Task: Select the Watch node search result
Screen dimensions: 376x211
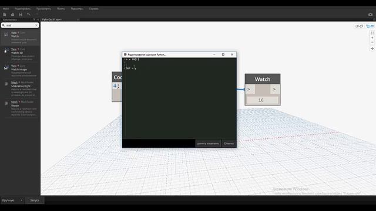Action: 20,38
